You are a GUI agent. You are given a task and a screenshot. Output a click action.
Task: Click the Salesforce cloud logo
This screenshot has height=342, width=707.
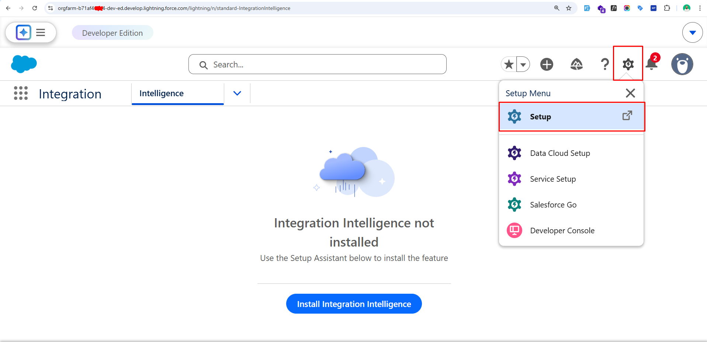(24, 64)
